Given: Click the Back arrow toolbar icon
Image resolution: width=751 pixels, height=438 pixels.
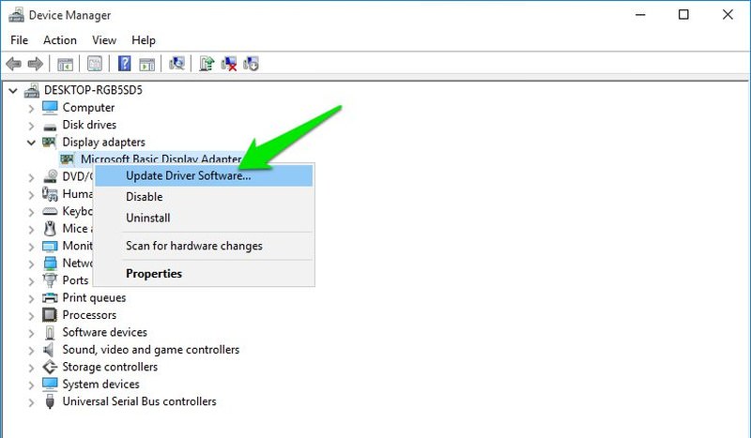Looking at the screenshot, I should pyautogui.click(x=14, y=64).
